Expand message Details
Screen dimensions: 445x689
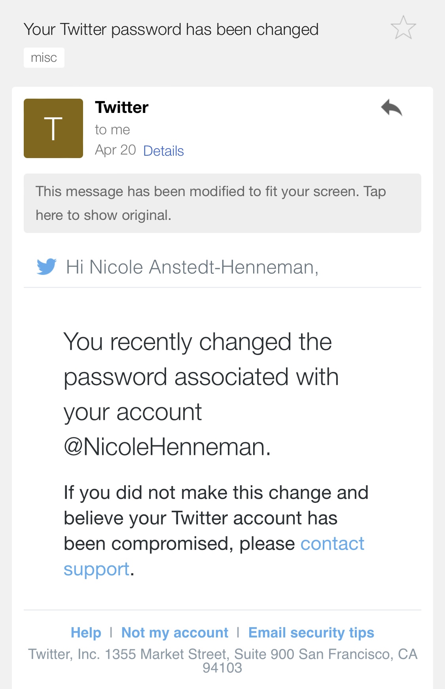tap(163, 151)
